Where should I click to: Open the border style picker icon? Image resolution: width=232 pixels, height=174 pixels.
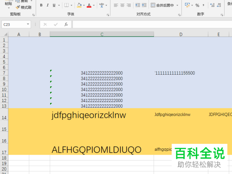pyautogui.click(x=66, y=5)
